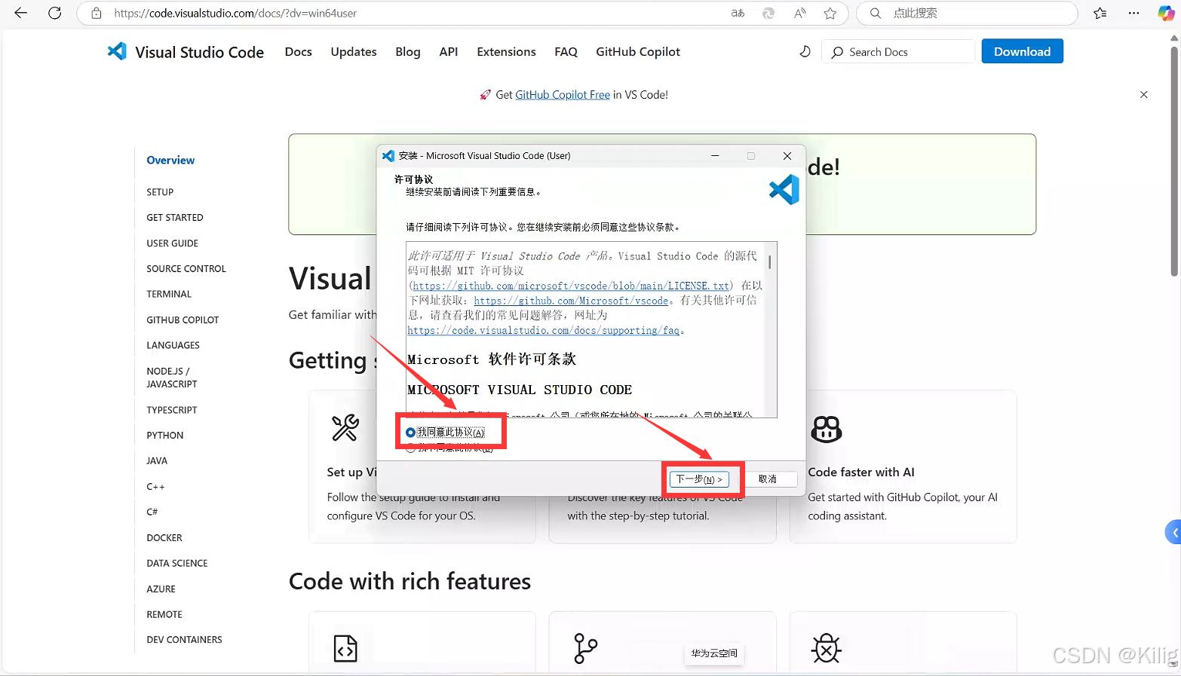Click the GitHub Copilot Free link
This screenshot has width=1181, height=676.
[563, 94]
